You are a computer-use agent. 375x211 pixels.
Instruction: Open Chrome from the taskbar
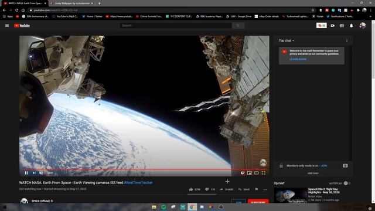pyautogui.click(x=192, y=207)
